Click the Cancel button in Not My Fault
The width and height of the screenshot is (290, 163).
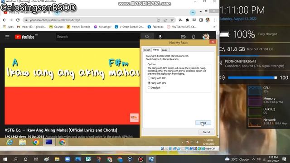click(x=206, y=132)
